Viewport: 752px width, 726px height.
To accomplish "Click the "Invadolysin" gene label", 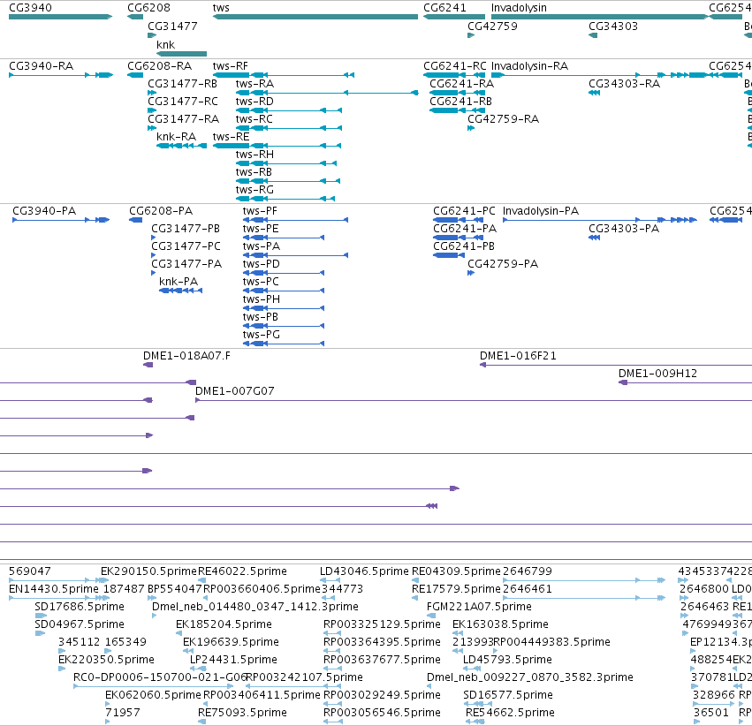I will 519,8.
